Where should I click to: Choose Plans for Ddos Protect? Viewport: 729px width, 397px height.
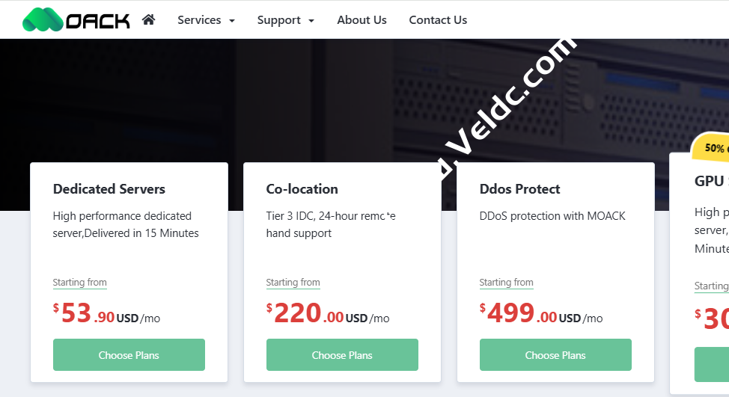point(555,355)
